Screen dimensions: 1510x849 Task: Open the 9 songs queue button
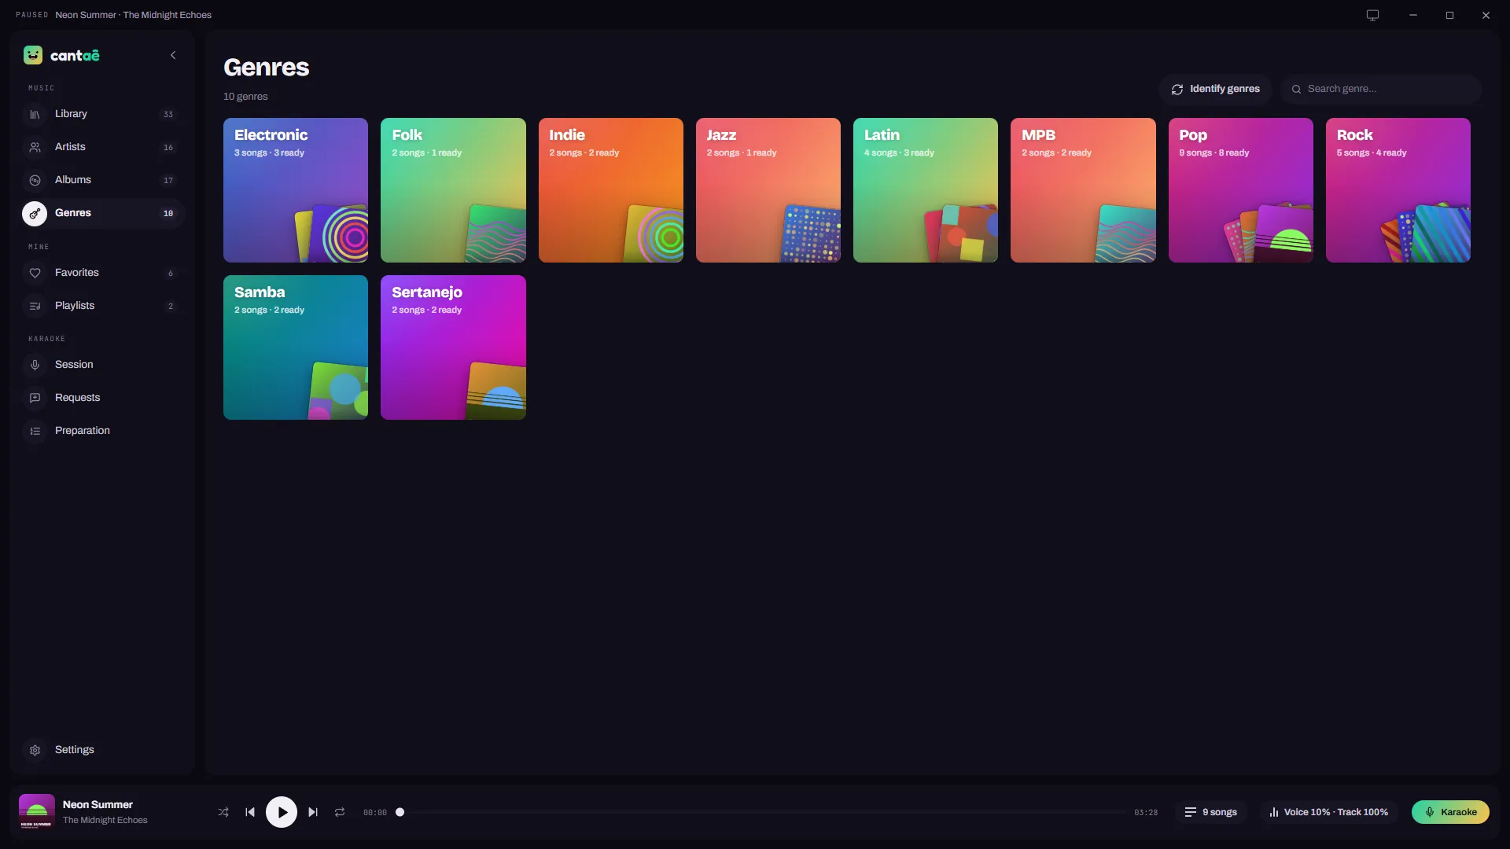[x=1211, y=812]
